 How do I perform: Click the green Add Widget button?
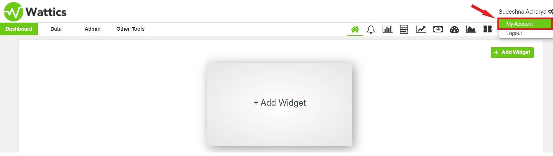pyautogui.click(x=512, y=53)
